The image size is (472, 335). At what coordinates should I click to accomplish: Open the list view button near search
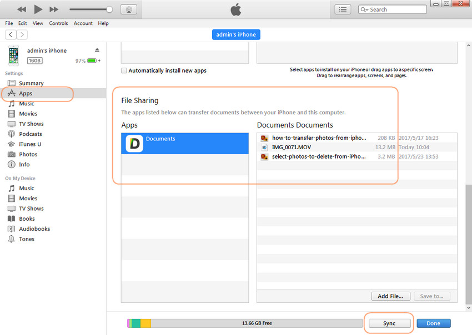(x=343, y=9)
